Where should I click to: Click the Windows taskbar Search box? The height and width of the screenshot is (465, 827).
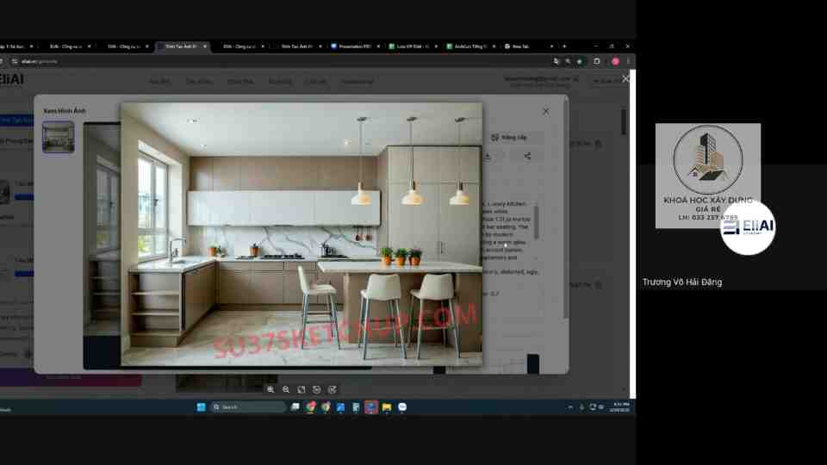pos(248,407)
